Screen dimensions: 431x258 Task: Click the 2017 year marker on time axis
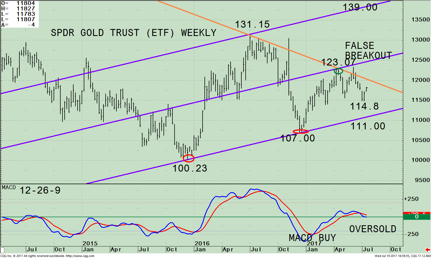[314, 244]
